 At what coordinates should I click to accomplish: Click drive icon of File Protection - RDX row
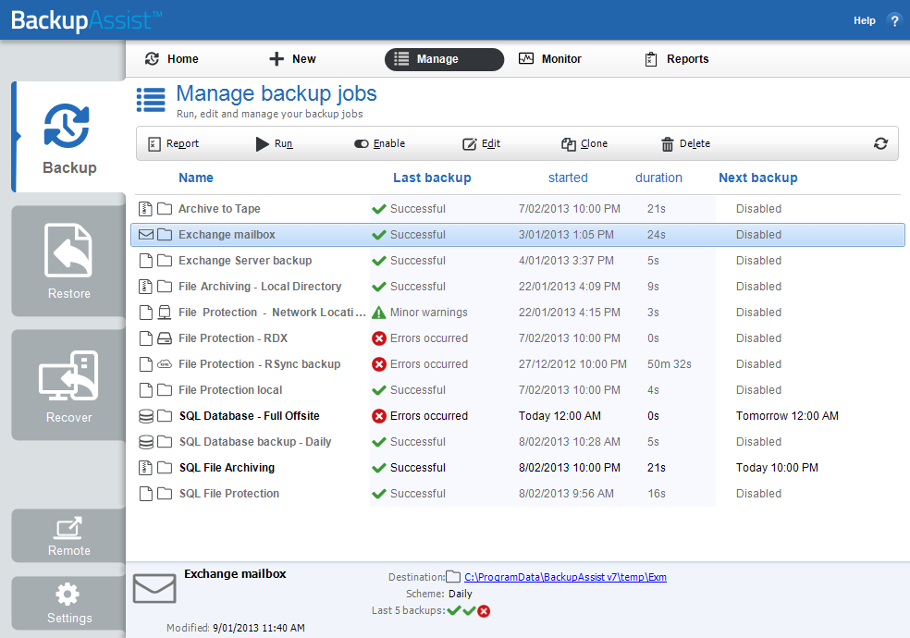(x=165, y=338)
